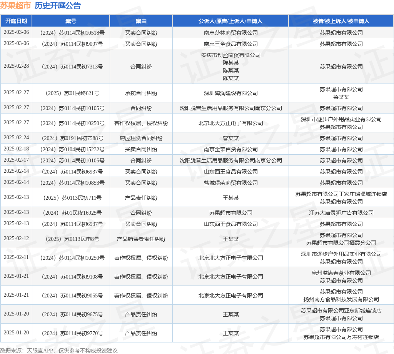Click the 数据来源 天眼查APP footer note
394x354 pixels.
point(58,351)
